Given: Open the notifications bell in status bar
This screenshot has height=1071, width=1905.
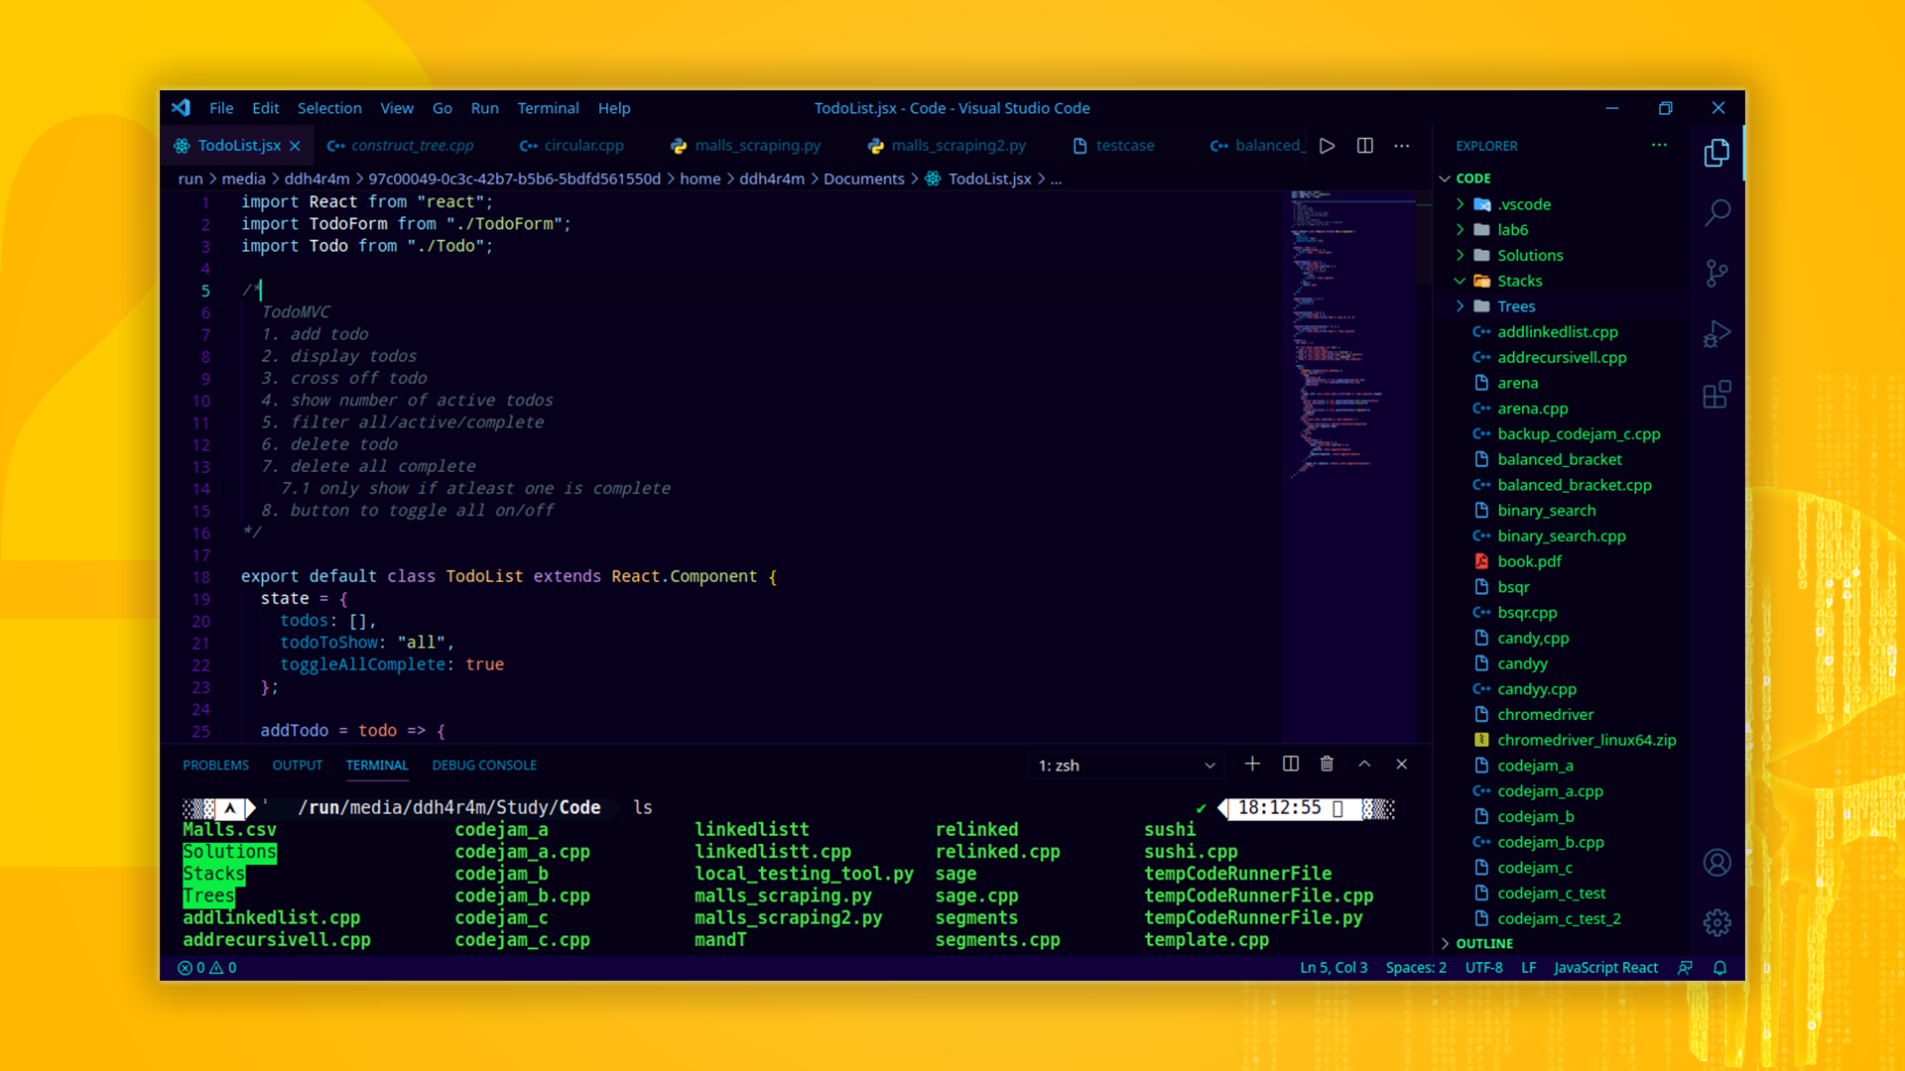Looking at the screenshot, I should coord(1720,968).
